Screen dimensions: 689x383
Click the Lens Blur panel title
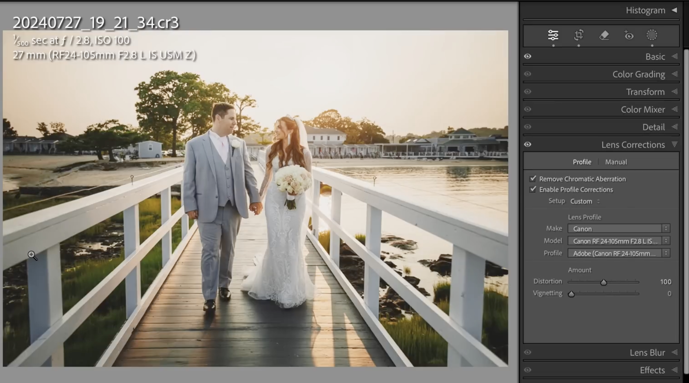pos(647,353)
